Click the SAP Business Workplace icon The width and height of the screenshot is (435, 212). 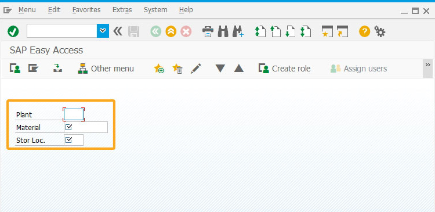click(x=57, y=69)
